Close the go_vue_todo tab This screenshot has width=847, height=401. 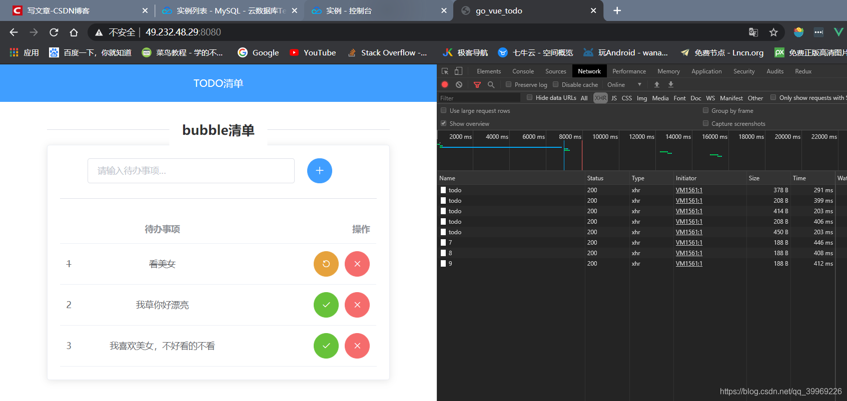pyautogui.click(x=593, y=10)
